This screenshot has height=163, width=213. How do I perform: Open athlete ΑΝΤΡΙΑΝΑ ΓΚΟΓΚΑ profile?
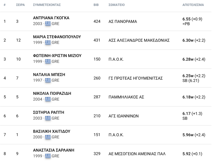point(51,18)
